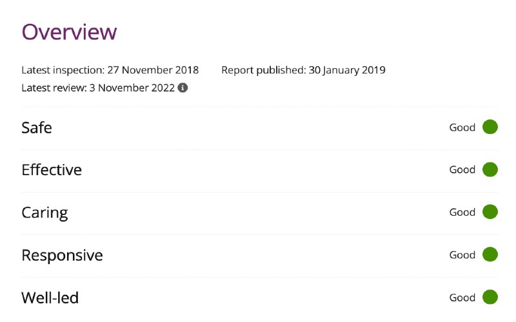Click the Good label for Effective
This screenshot has height=322, width=516.
coord(462,170)
